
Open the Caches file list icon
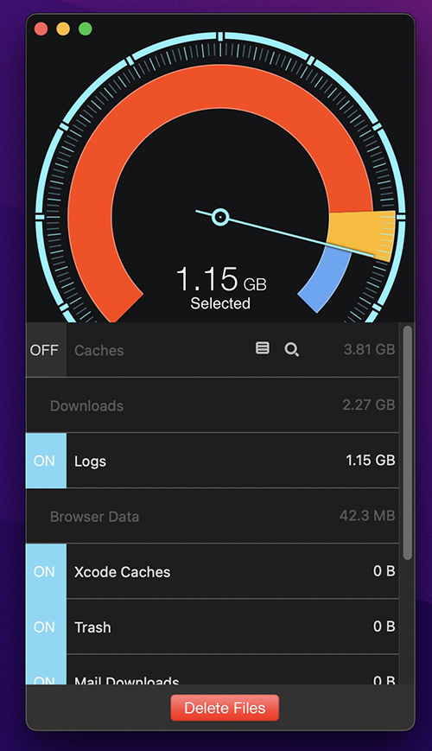tap(262, 348)
